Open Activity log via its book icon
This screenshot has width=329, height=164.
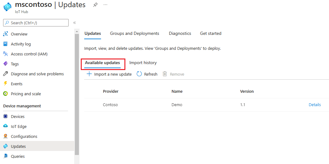(5, 44)
